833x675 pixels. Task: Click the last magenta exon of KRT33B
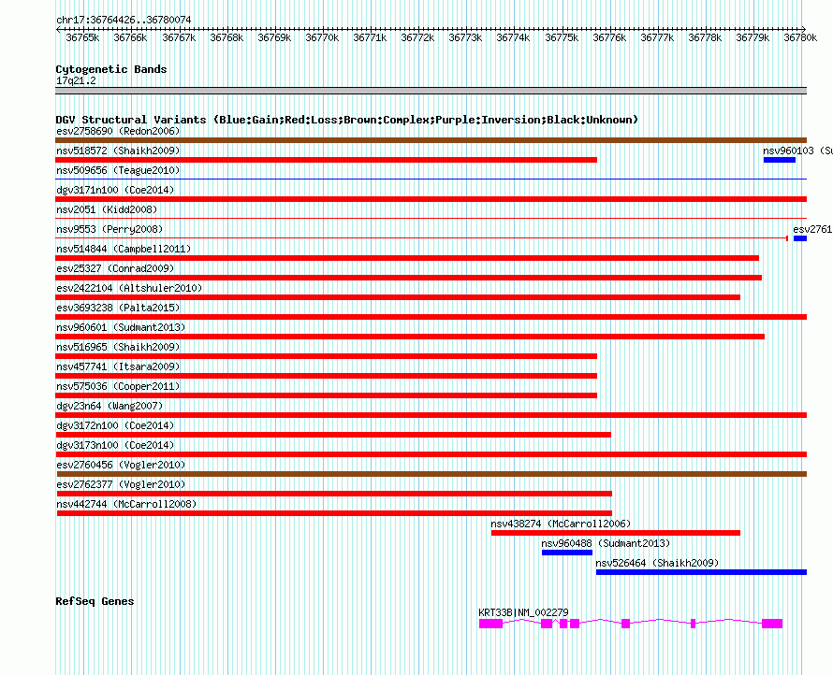pos(771,624)
